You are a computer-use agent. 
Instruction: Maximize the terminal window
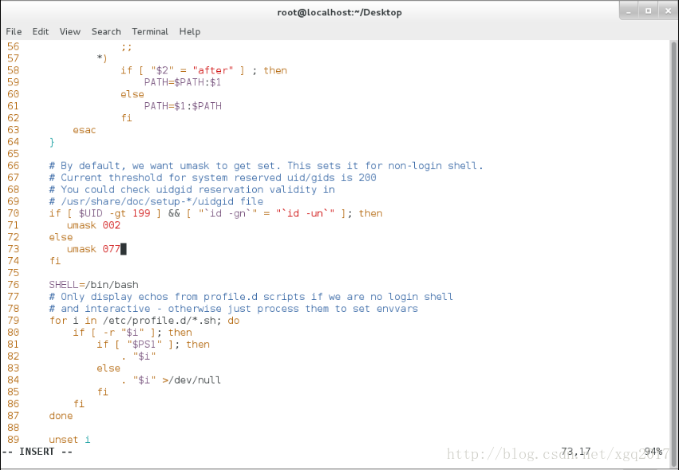coord(648,12)
